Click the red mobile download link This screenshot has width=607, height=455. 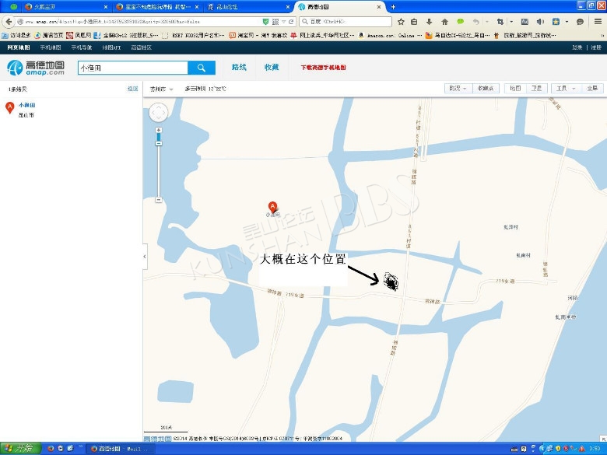[323, 68]
